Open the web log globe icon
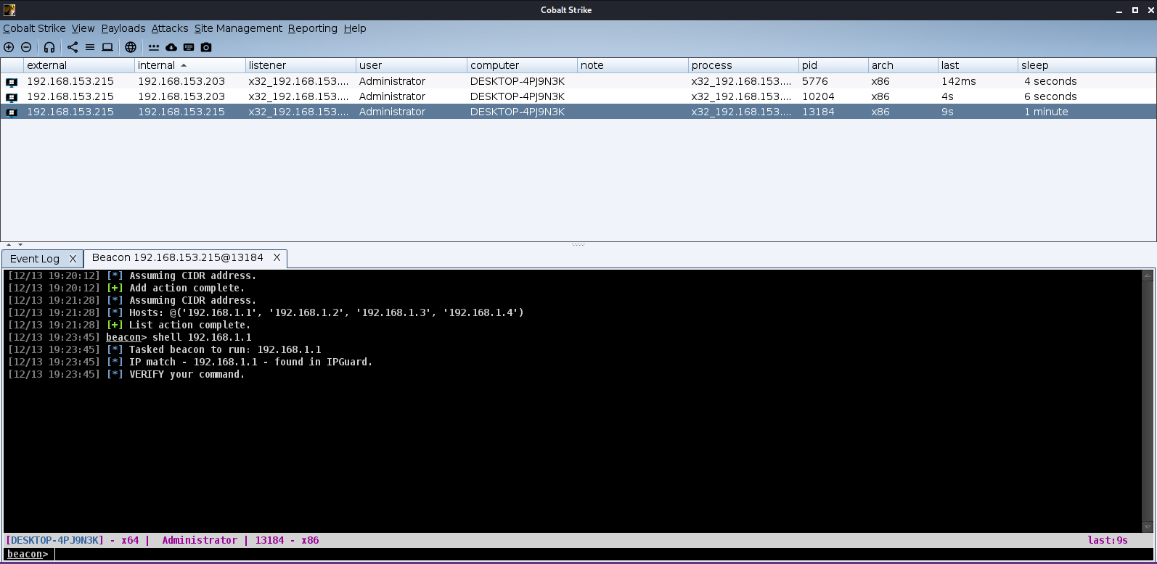 click(131, 47)
